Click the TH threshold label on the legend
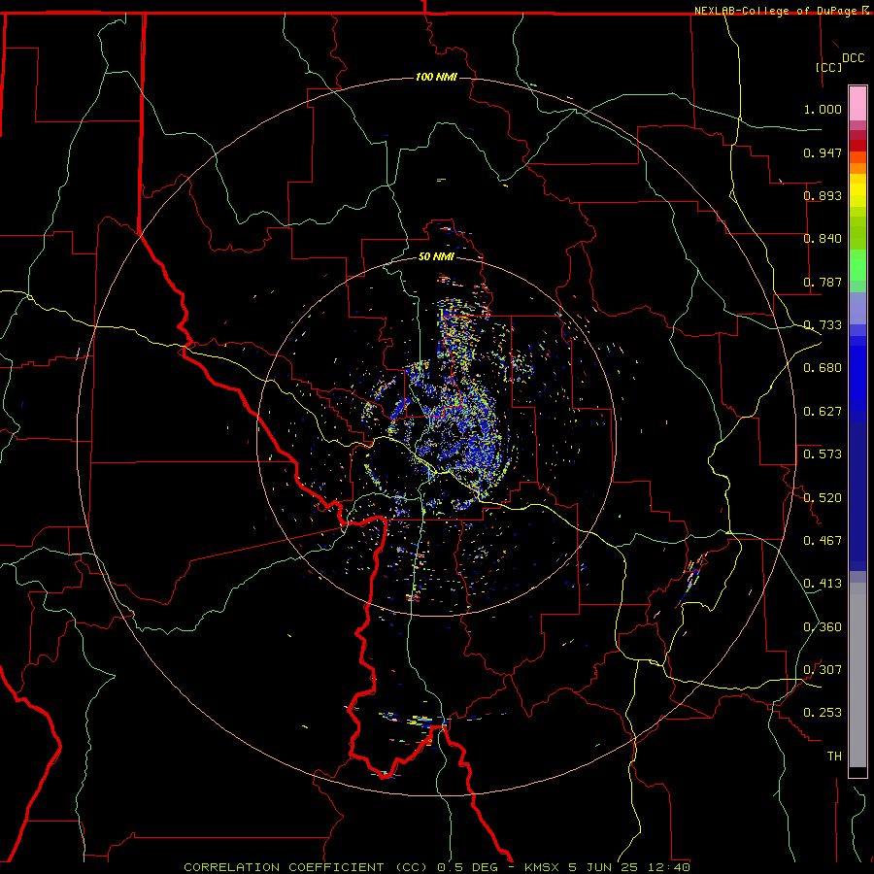This screenshot has height=874, width=874. [x=834, y=756]
